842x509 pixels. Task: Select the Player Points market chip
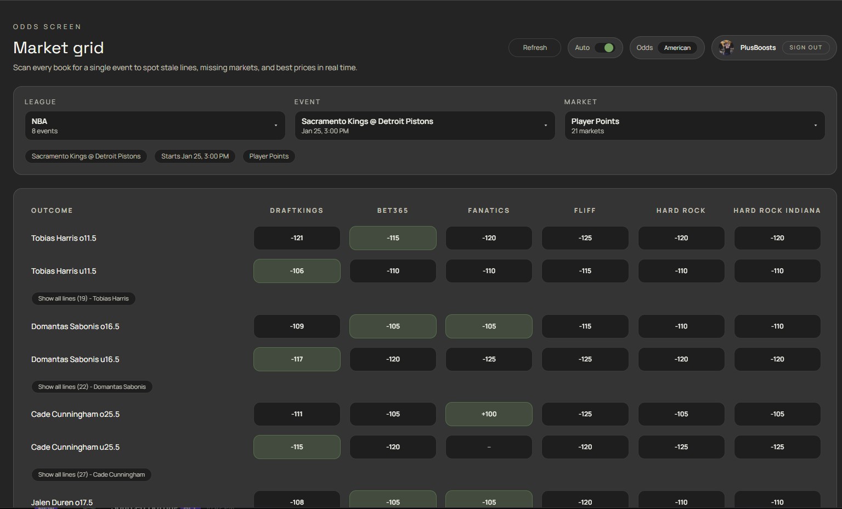269,156
